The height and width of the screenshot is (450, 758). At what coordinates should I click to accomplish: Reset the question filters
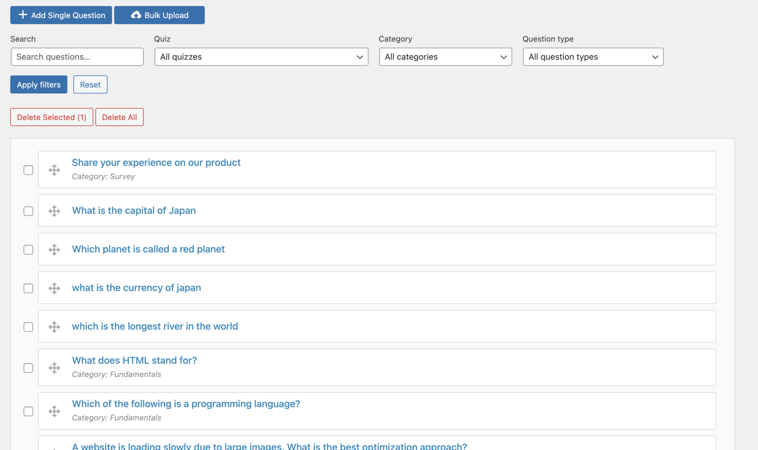[x=90, y=85]
